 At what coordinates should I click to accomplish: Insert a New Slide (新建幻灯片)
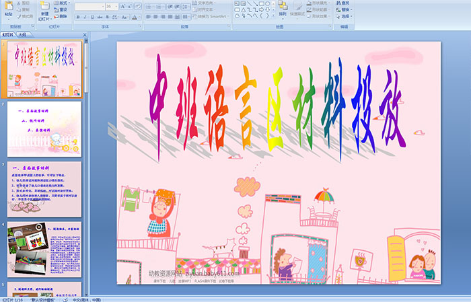(x=45, y=11)
